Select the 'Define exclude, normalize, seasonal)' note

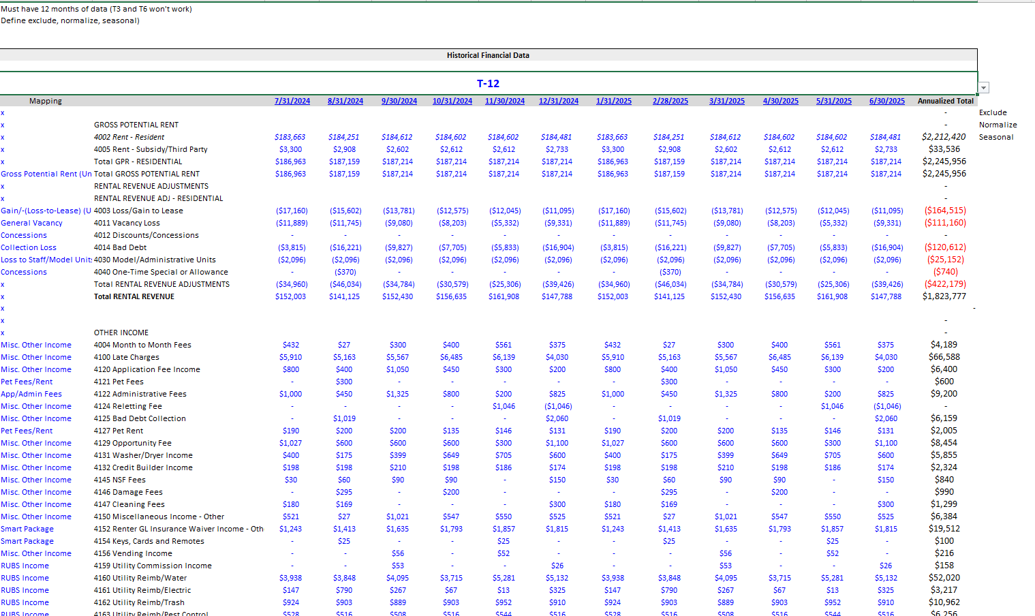point(70,20)
